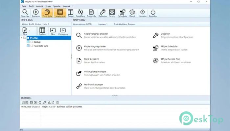
Task: Open Spalten columns settings
Action: click(x=42, y=31)
